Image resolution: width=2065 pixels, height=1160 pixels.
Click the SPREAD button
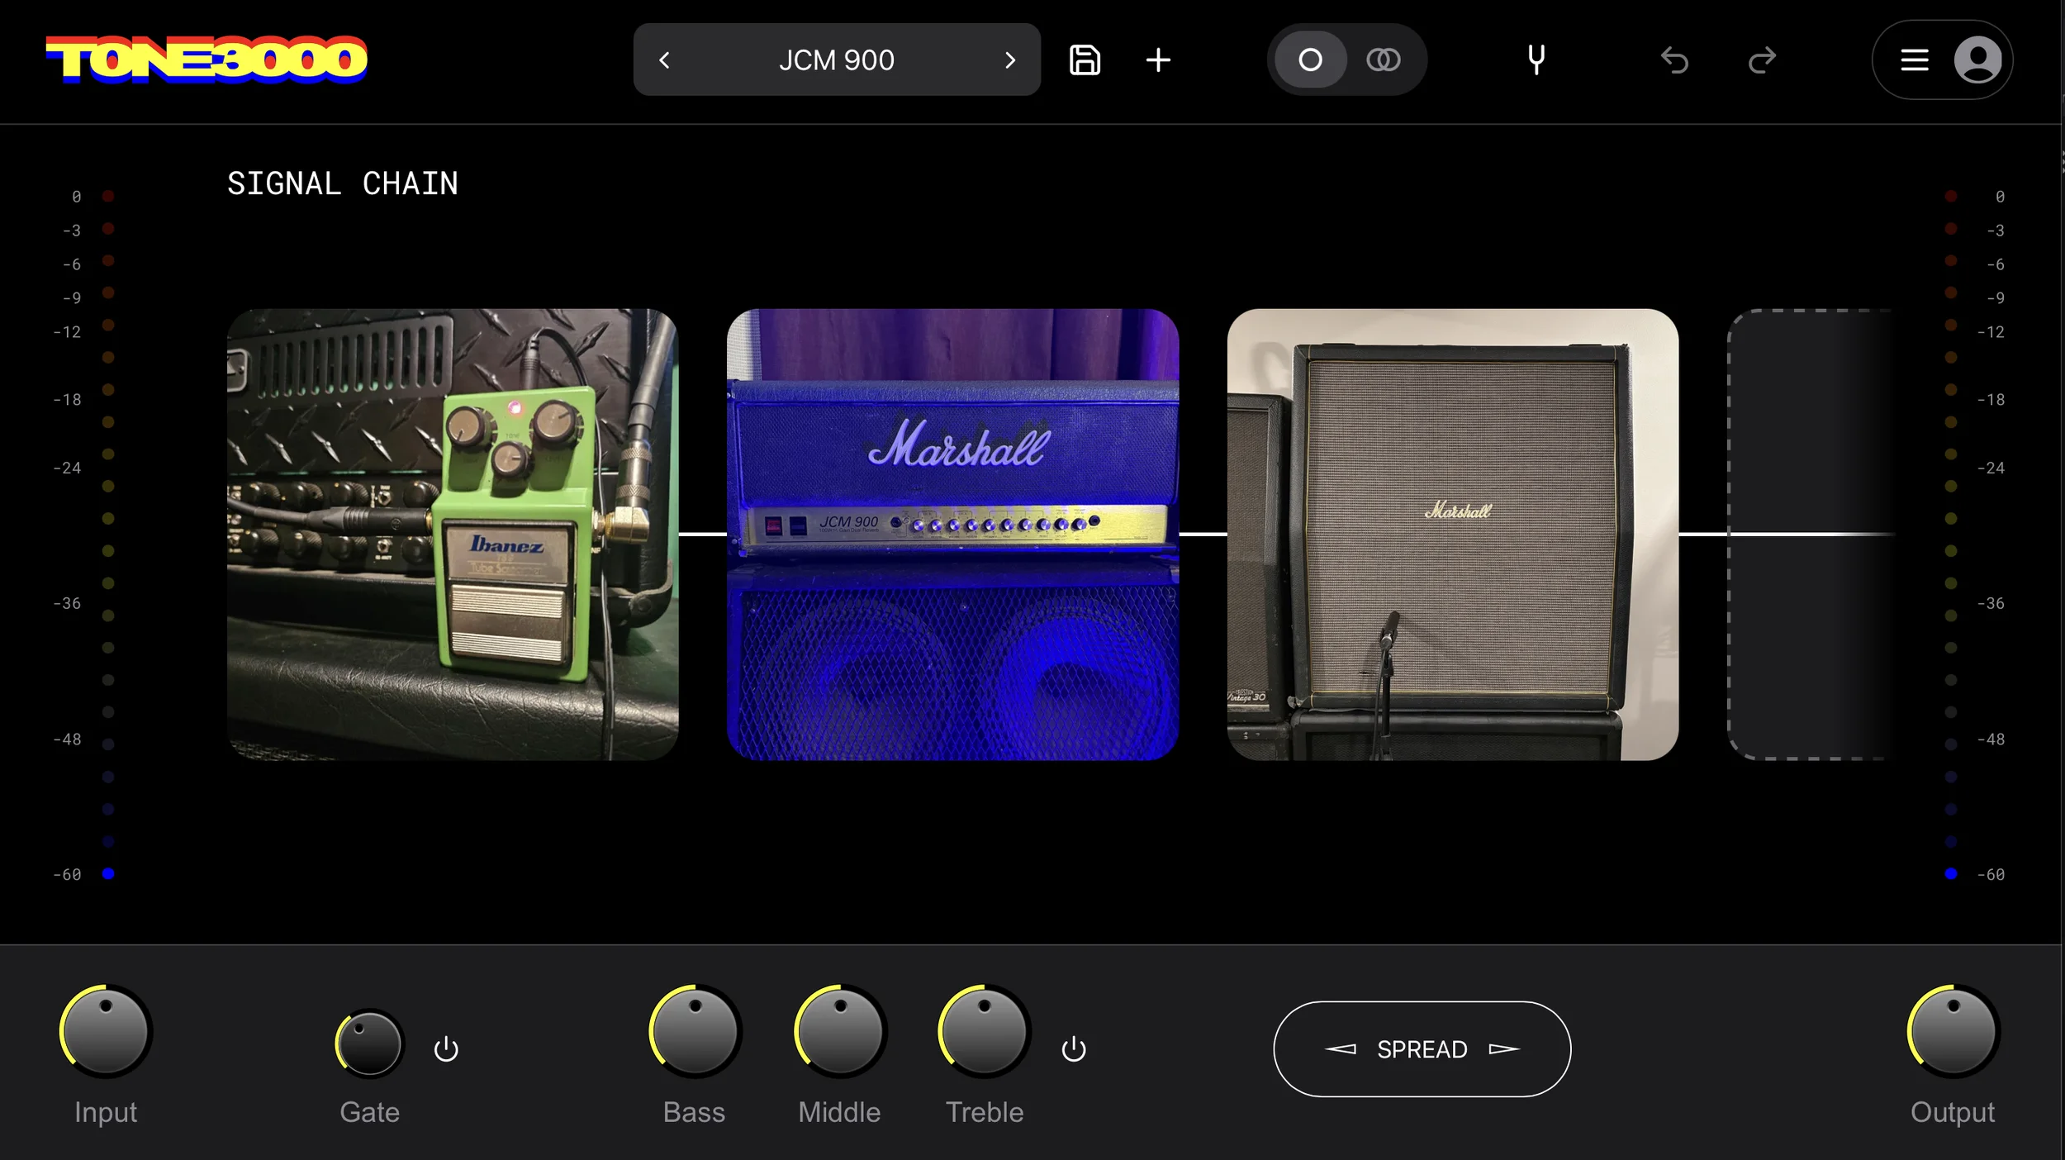point(1422,1049)
